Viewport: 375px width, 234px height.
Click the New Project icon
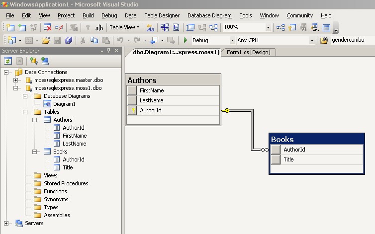tap(12, 40)
